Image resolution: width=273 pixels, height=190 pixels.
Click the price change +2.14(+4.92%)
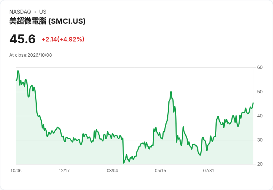[x=63, y=39]
